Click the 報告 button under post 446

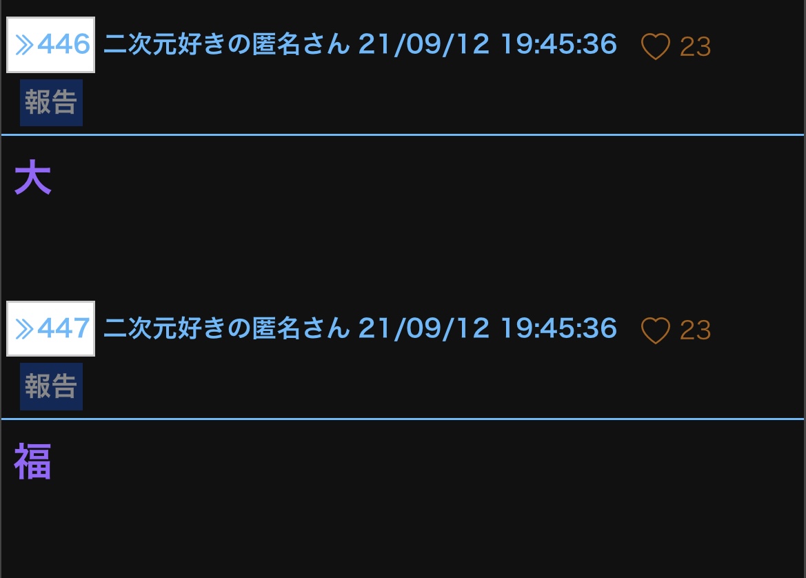tap(51, 102)
